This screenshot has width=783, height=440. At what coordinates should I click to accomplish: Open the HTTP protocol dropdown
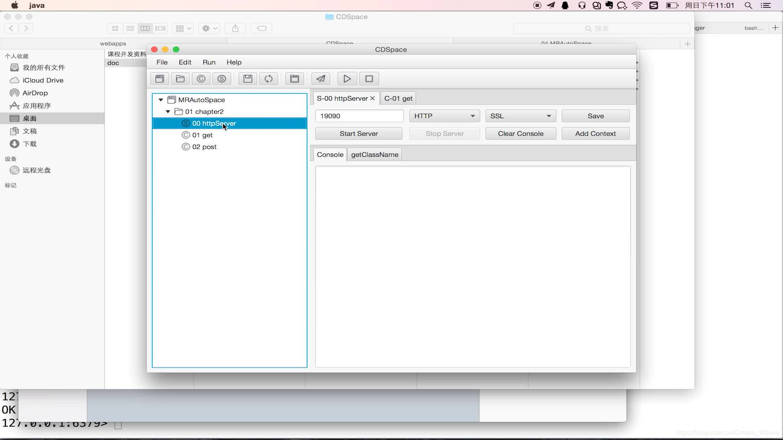(x=444, y=116)
